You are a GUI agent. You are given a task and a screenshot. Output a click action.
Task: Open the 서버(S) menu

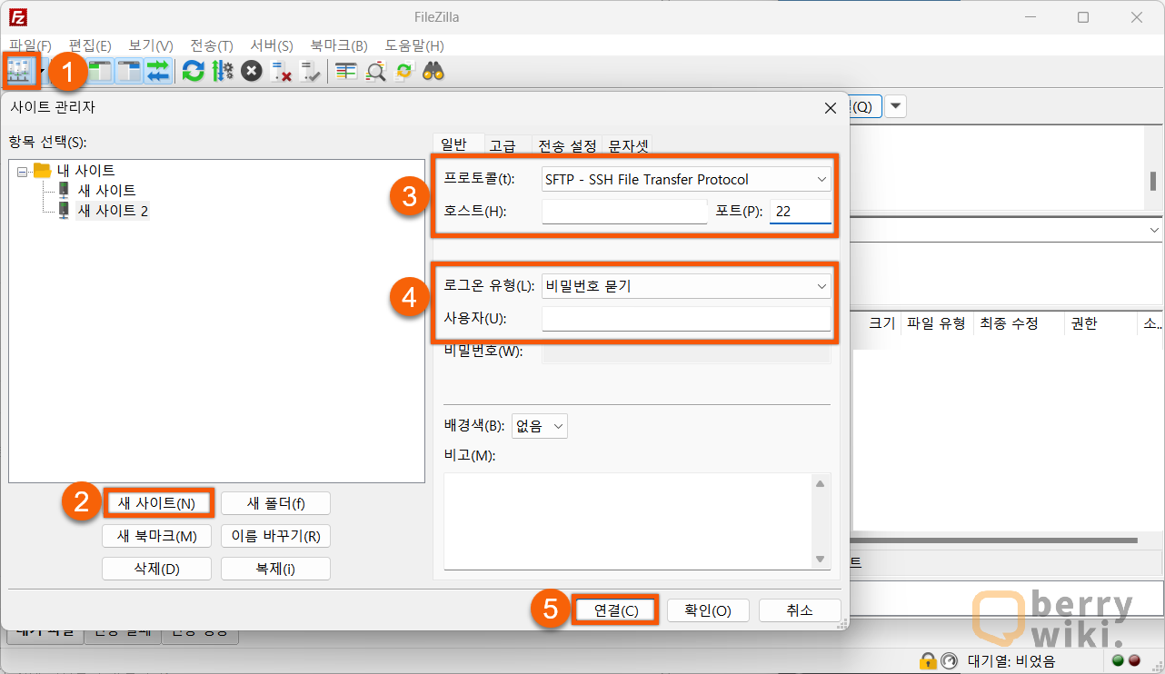click(x=272, y=45)
